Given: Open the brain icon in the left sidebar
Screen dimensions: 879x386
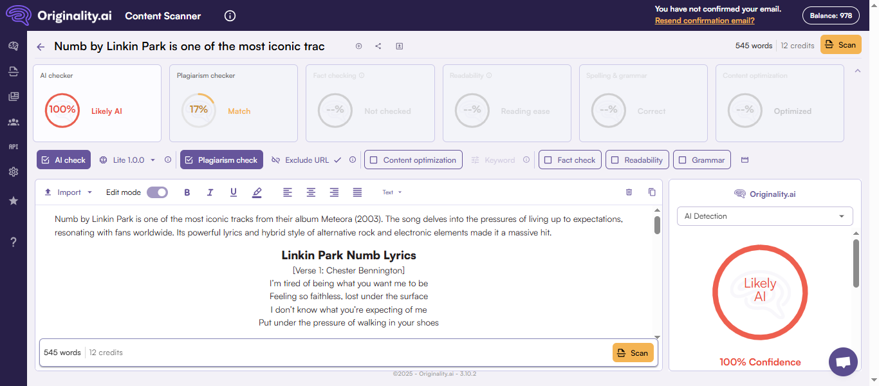Looking at the screenshot, I should pos(13,46).
